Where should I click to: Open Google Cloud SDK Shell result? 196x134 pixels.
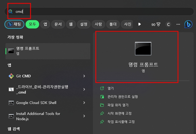(x=48, y=103)
